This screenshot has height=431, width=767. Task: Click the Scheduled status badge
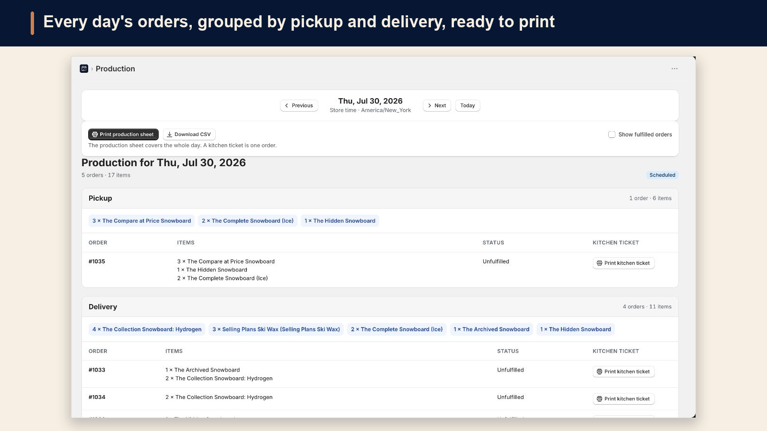[662, 175]
